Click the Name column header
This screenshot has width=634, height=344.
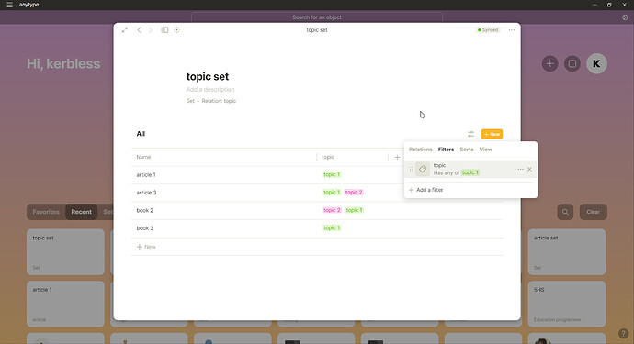[x=143, y=157]
